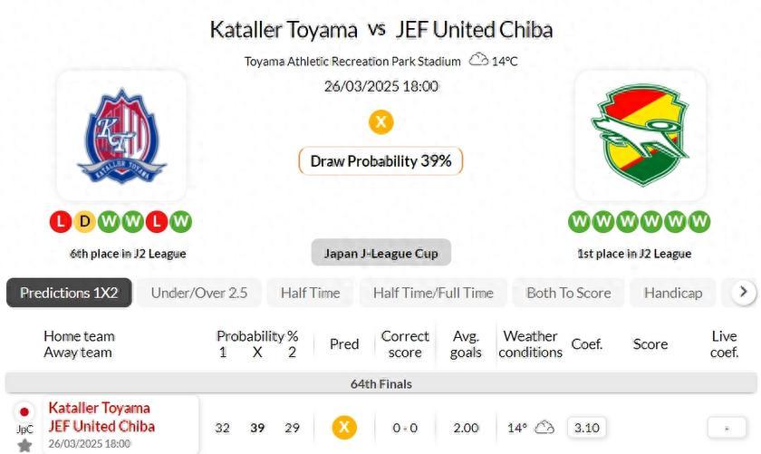The image size is (761, 454).
Task: Click the orange X prediction icon in the match row
Action: coord(343,428)
